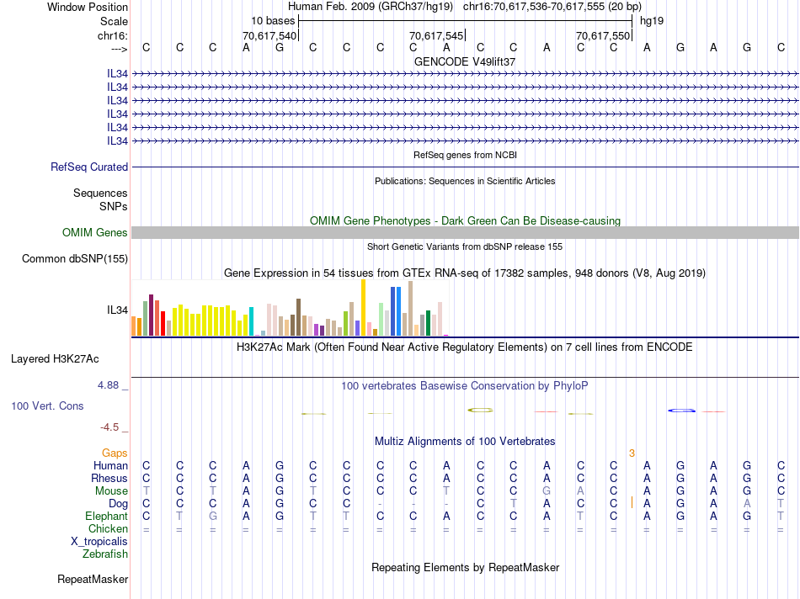Screen dimensions: 800x599
Task: Select the Elephant alignment row label
Action: click(107, 517)
